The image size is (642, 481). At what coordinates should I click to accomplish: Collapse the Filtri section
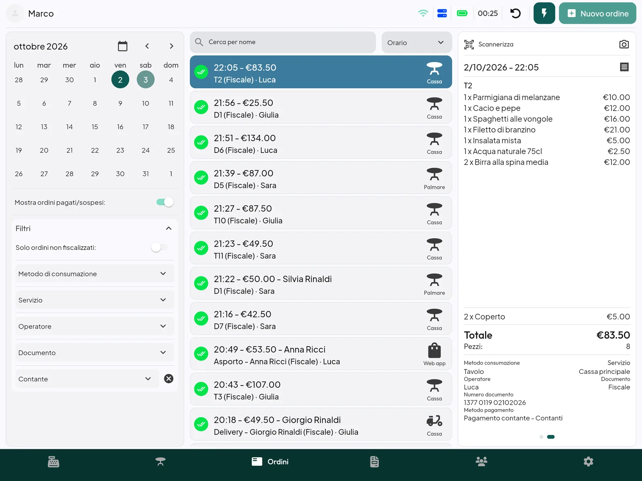coord(169,228)
